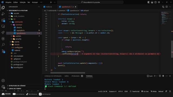Customize layout icon in title bar

click(x=159, y=2)
